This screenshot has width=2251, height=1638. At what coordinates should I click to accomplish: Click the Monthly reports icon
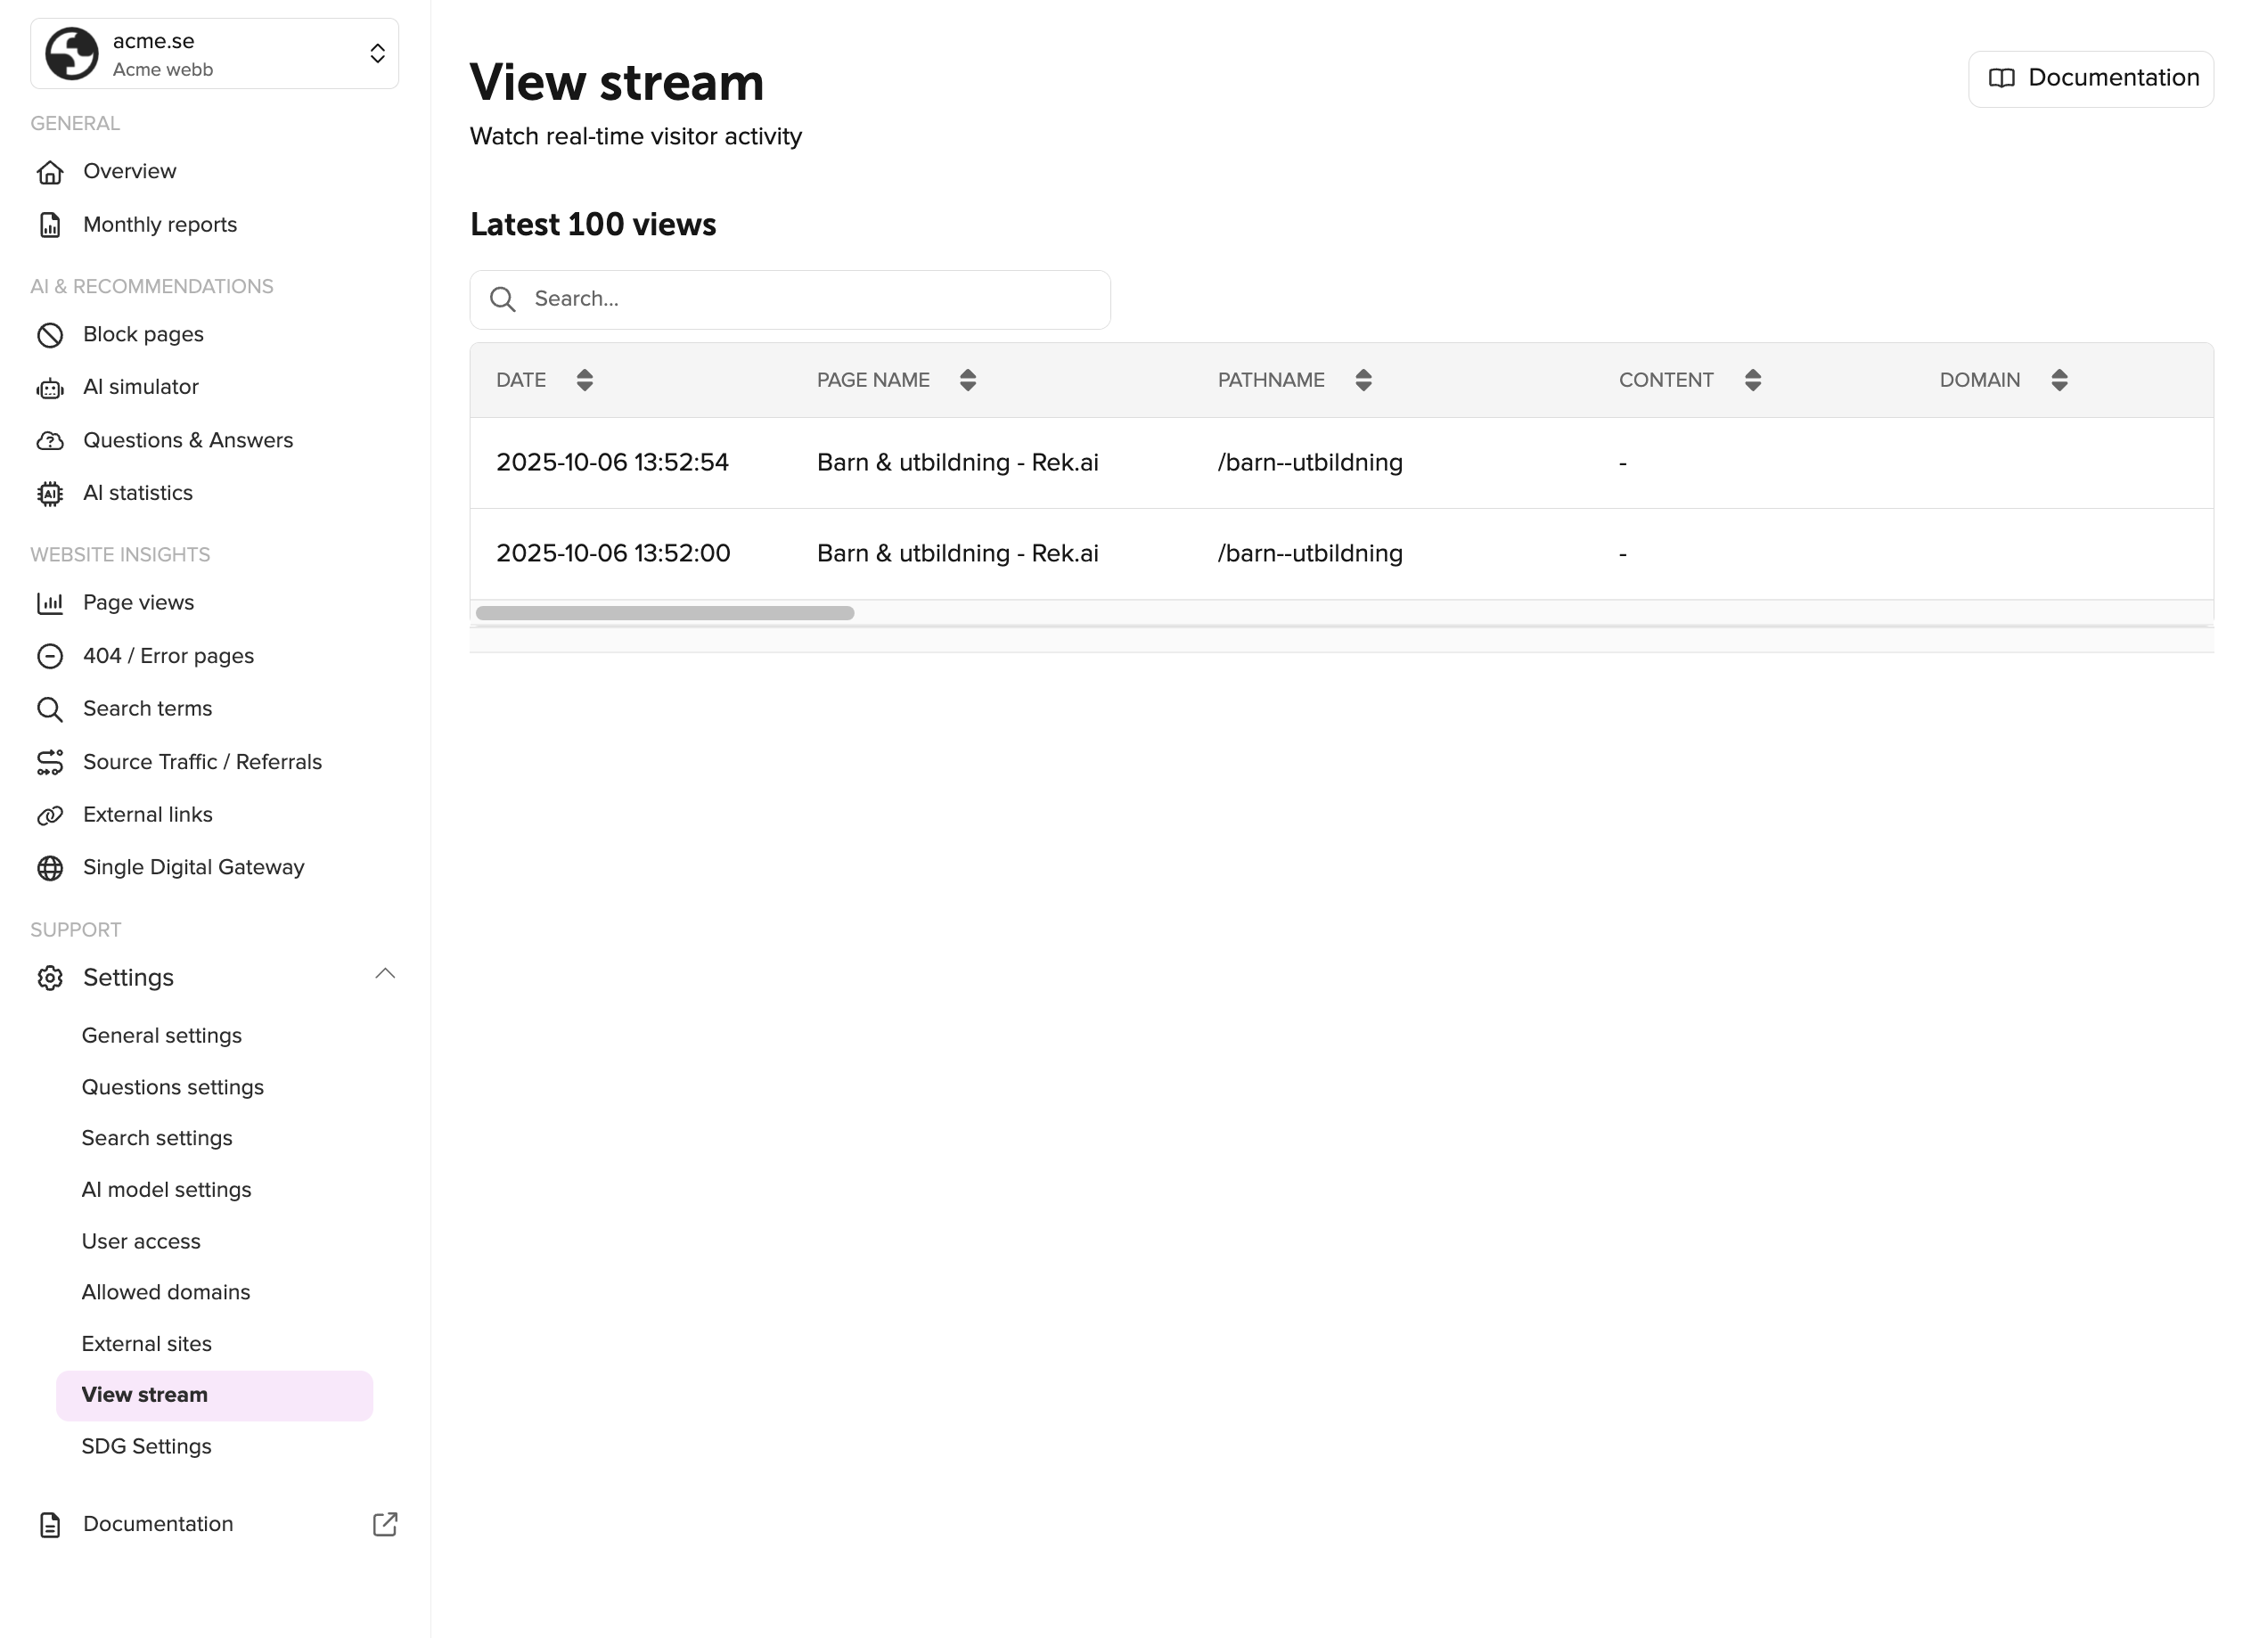(x=50, y=225)
